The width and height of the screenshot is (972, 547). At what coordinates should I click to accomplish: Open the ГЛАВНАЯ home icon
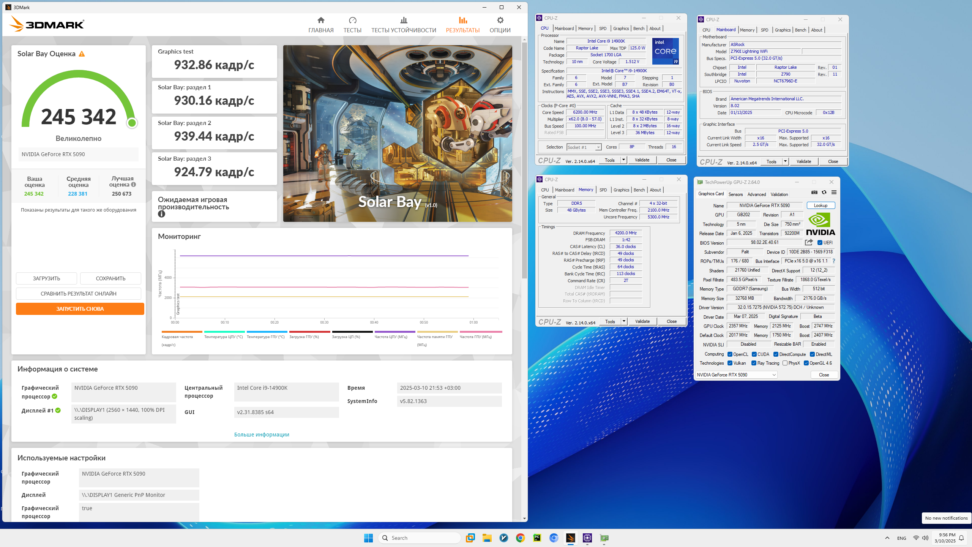coord(321,20)
